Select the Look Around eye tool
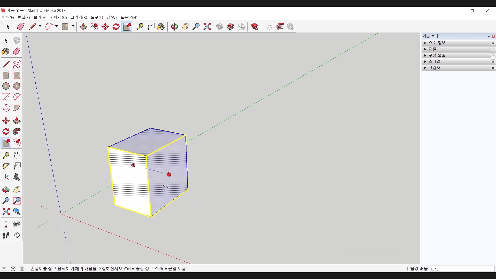496x279 pixels. coord(17,224)
